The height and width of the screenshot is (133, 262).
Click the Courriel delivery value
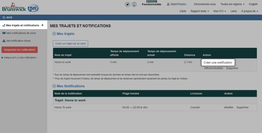point(195,108)
